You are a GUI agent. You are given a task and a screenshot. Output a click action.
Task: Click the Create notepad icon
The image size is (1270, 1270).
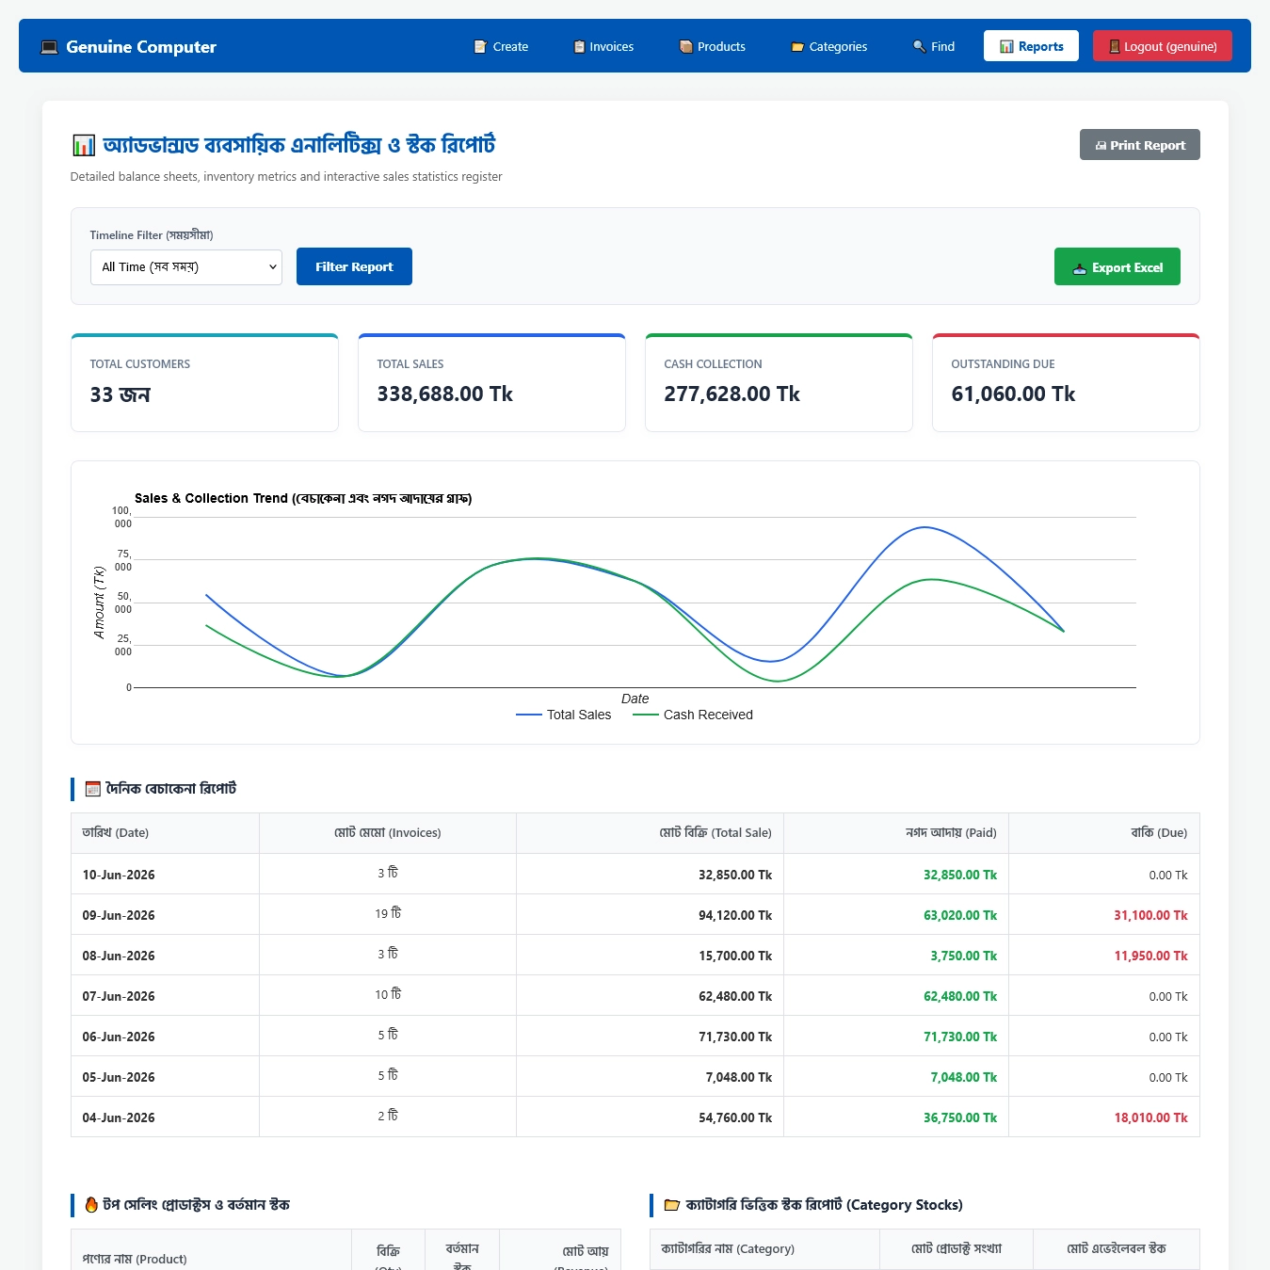coord(480,46)
